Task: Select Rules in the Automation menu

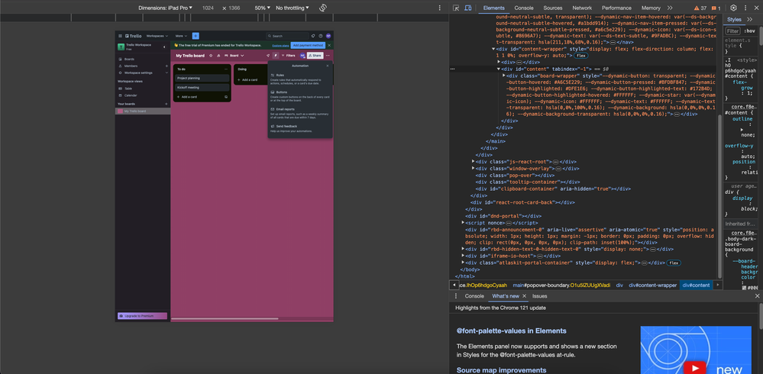Action: click(x=280, y=75)
